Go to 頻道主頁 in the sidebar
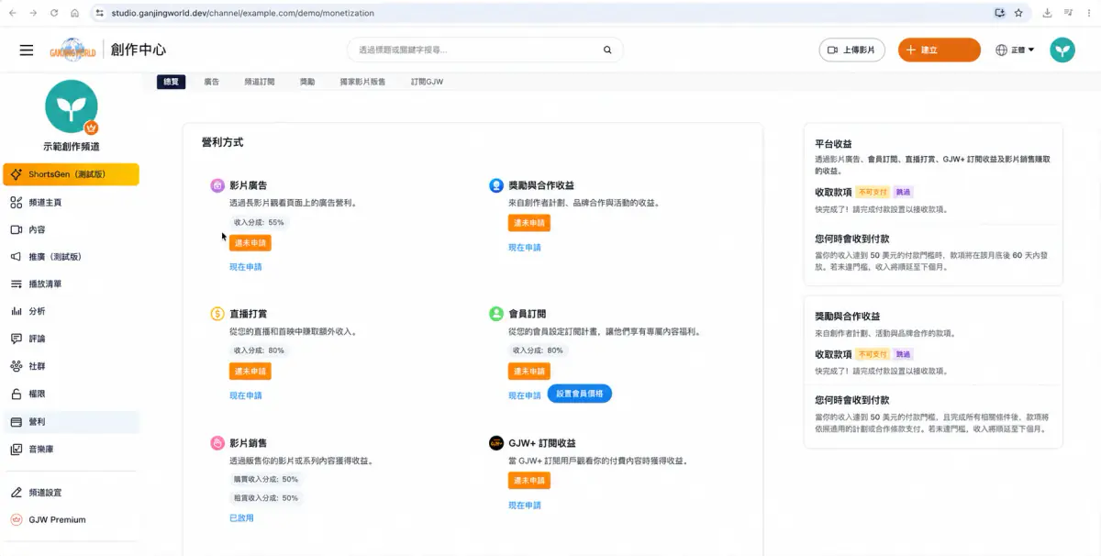 tap(71, 202)
